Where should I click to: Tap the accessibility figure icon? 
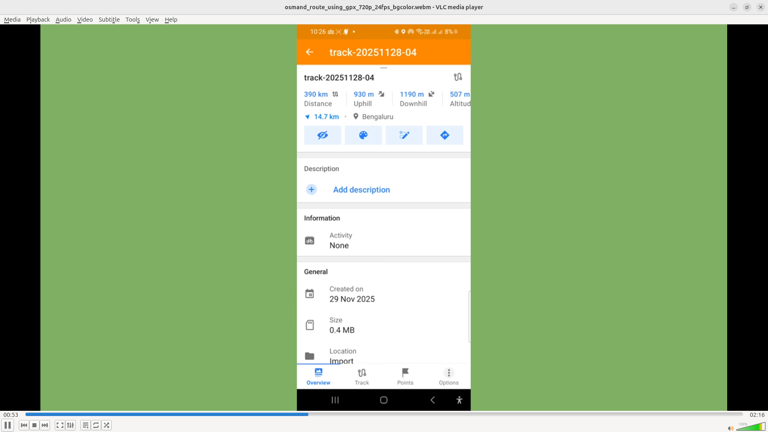click(459, 400)
